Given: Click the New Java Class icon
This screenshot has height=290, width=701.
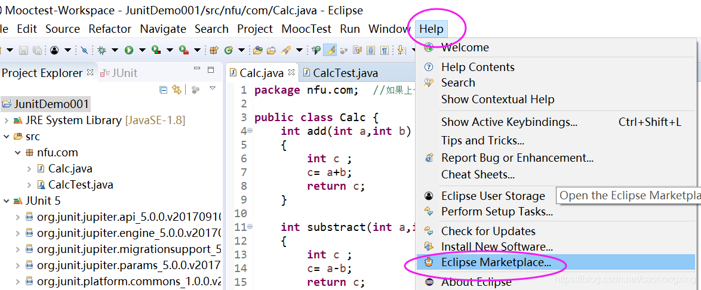Looking at the screenshot, I should (229, 50).
